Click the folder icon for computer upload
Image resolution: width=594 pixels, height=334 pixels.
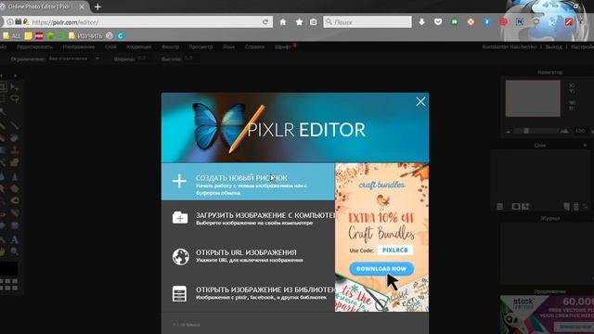[x=180, y=218]
